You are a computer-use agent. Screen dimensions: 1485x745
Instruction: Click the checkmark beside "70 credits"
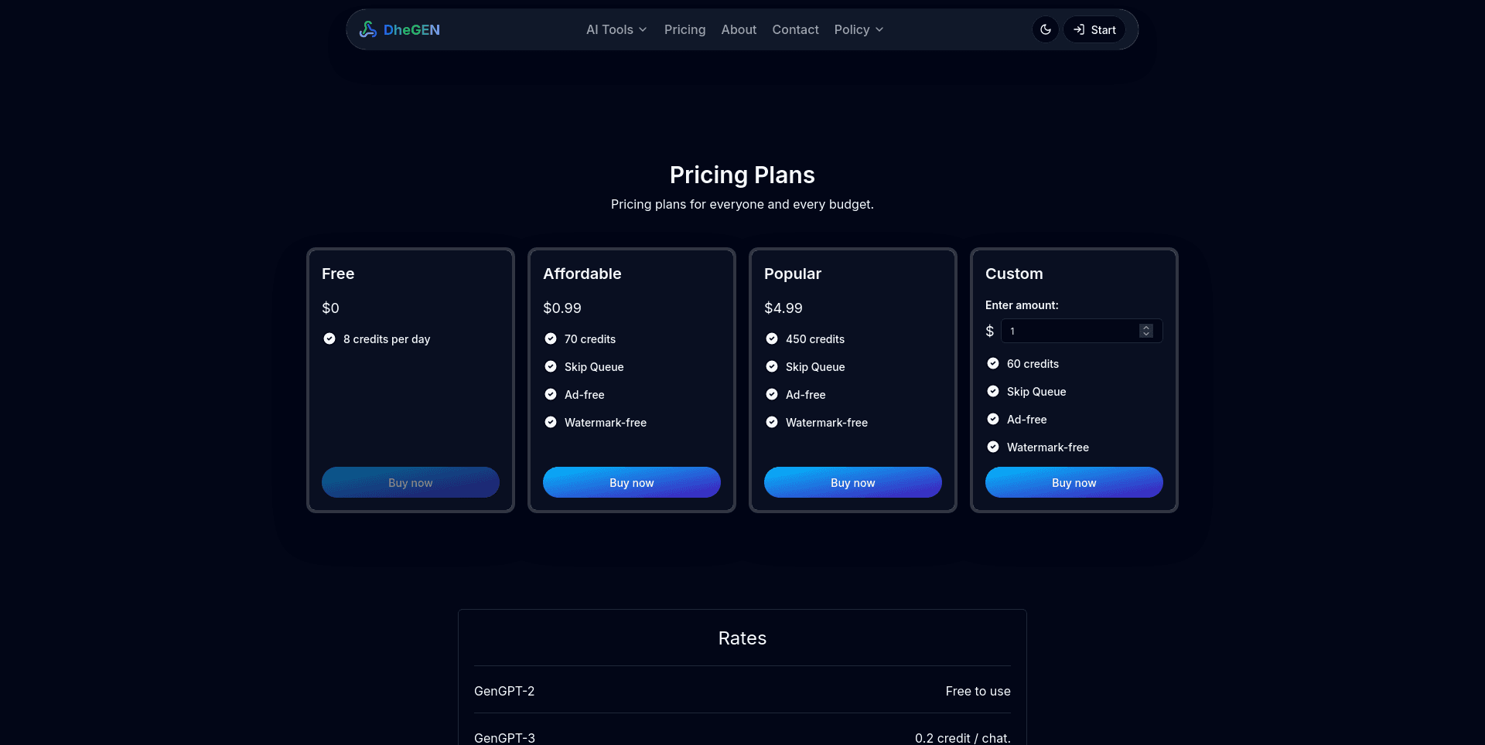(550, 338)
